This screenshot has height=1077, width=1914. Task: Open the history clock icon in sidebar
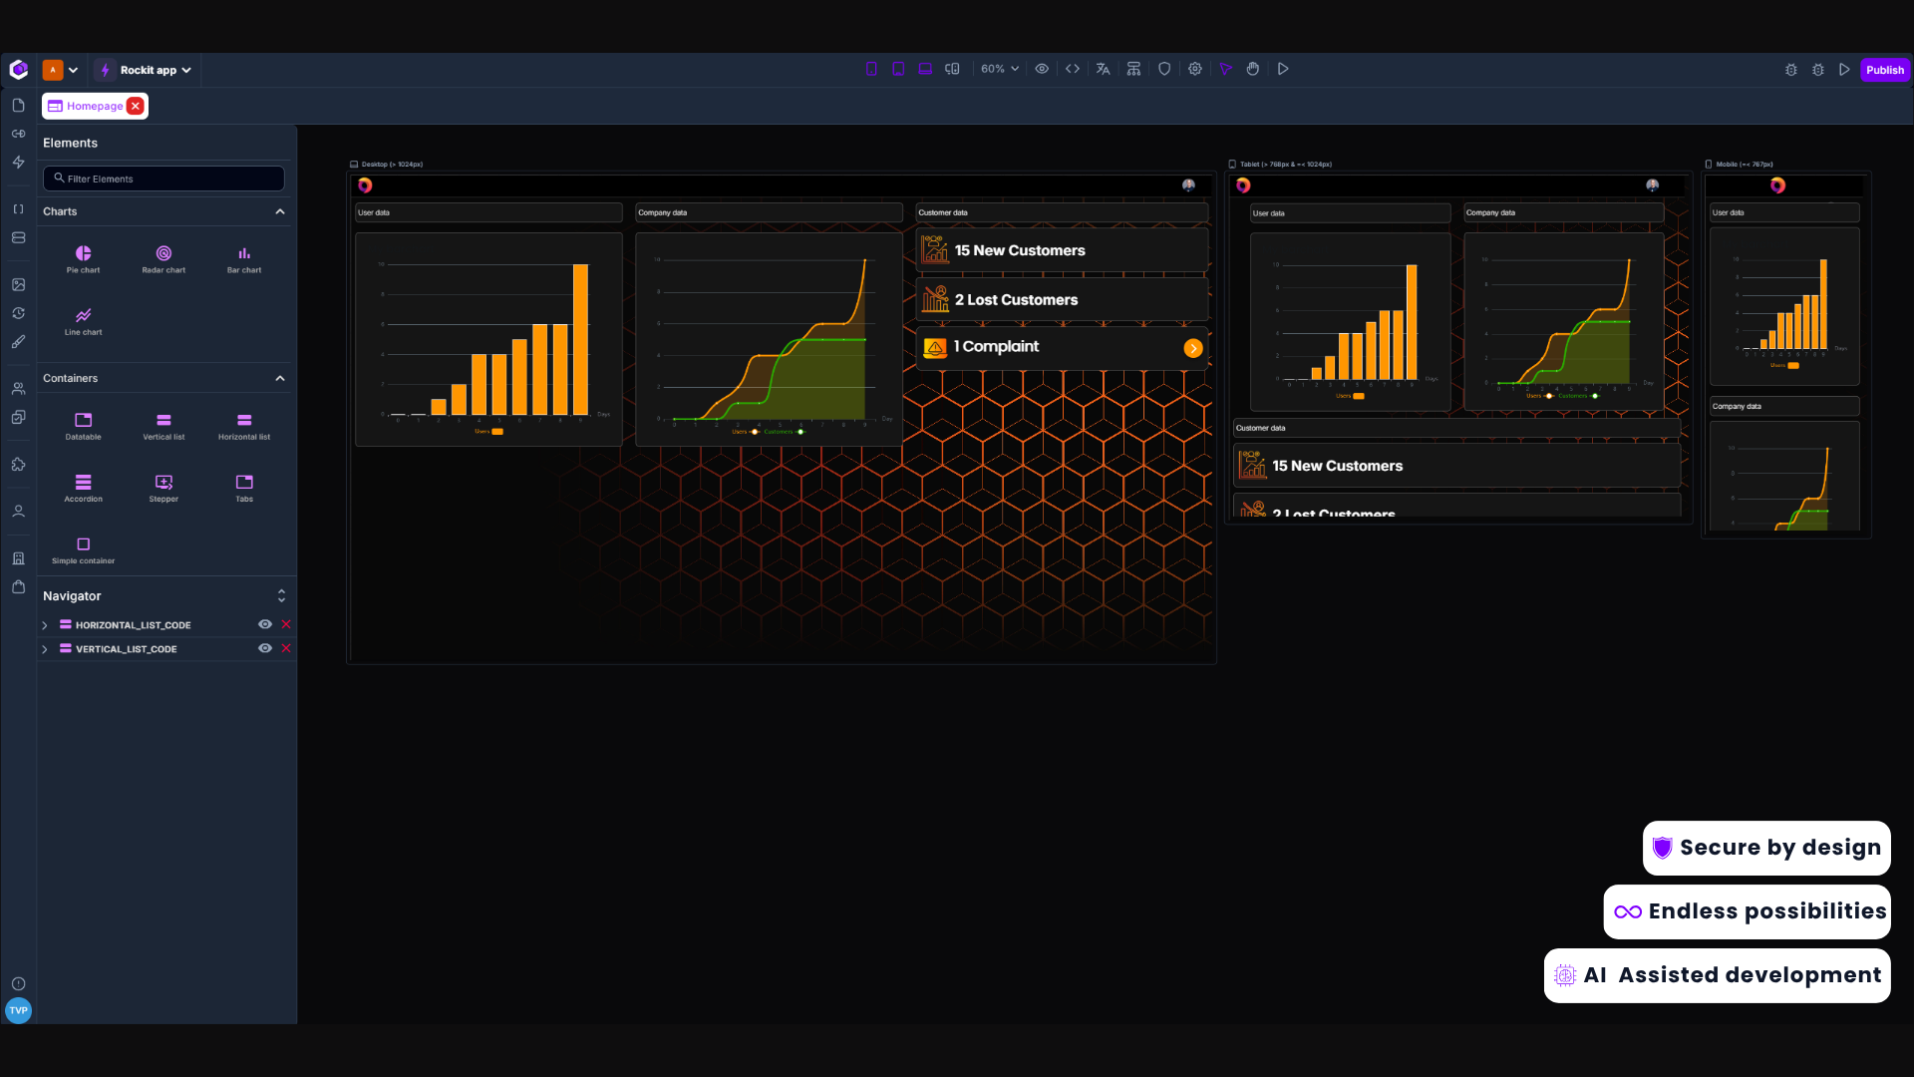18,313
